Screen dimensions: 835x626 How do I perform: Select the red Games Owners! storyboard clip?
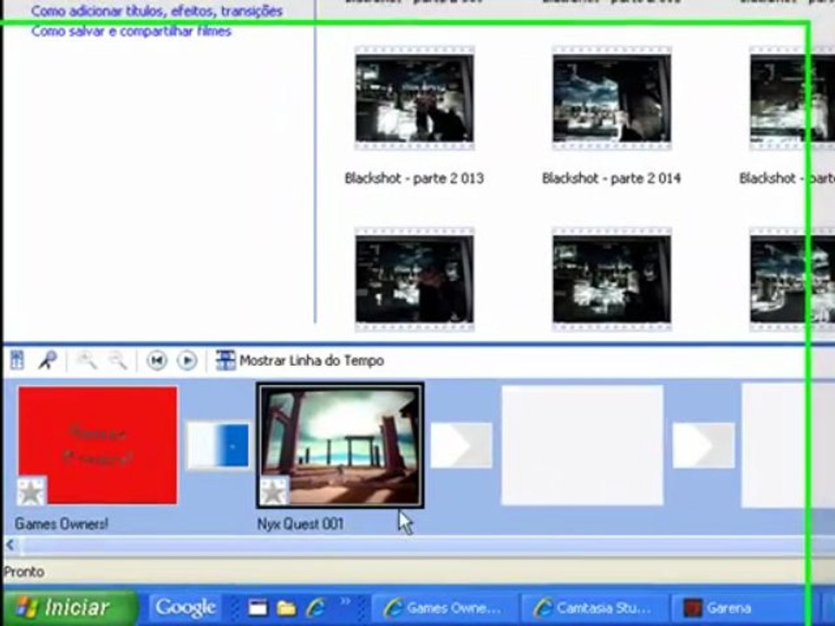point(97,445)
